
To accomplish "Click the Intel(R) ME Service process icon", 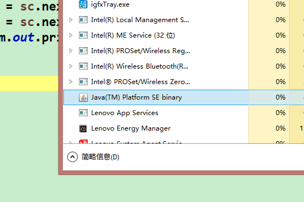I will tap(83, 35).
